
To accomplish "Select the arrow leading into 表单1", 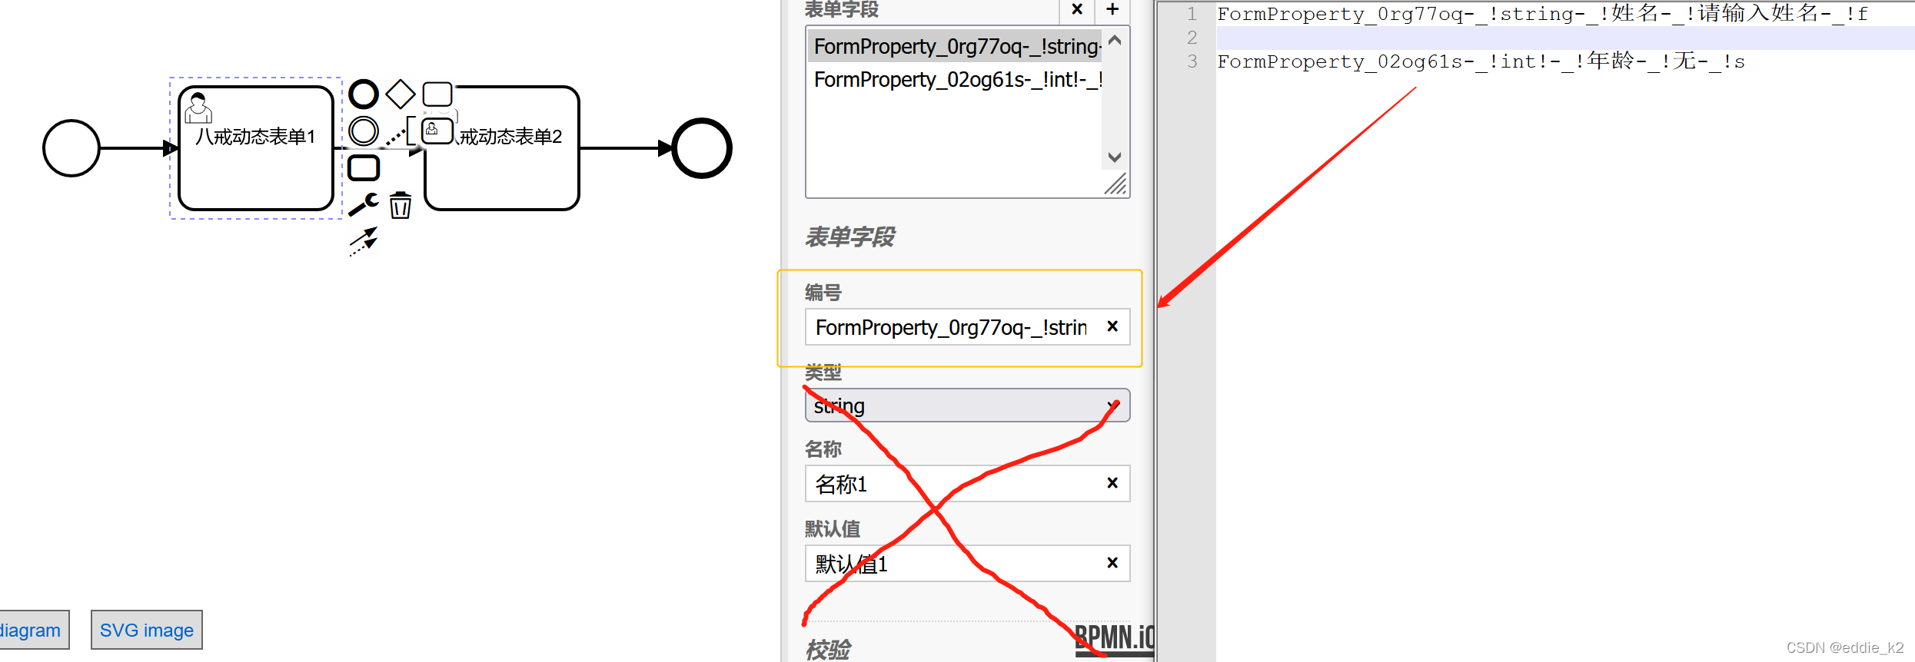I will click(139, 148).
